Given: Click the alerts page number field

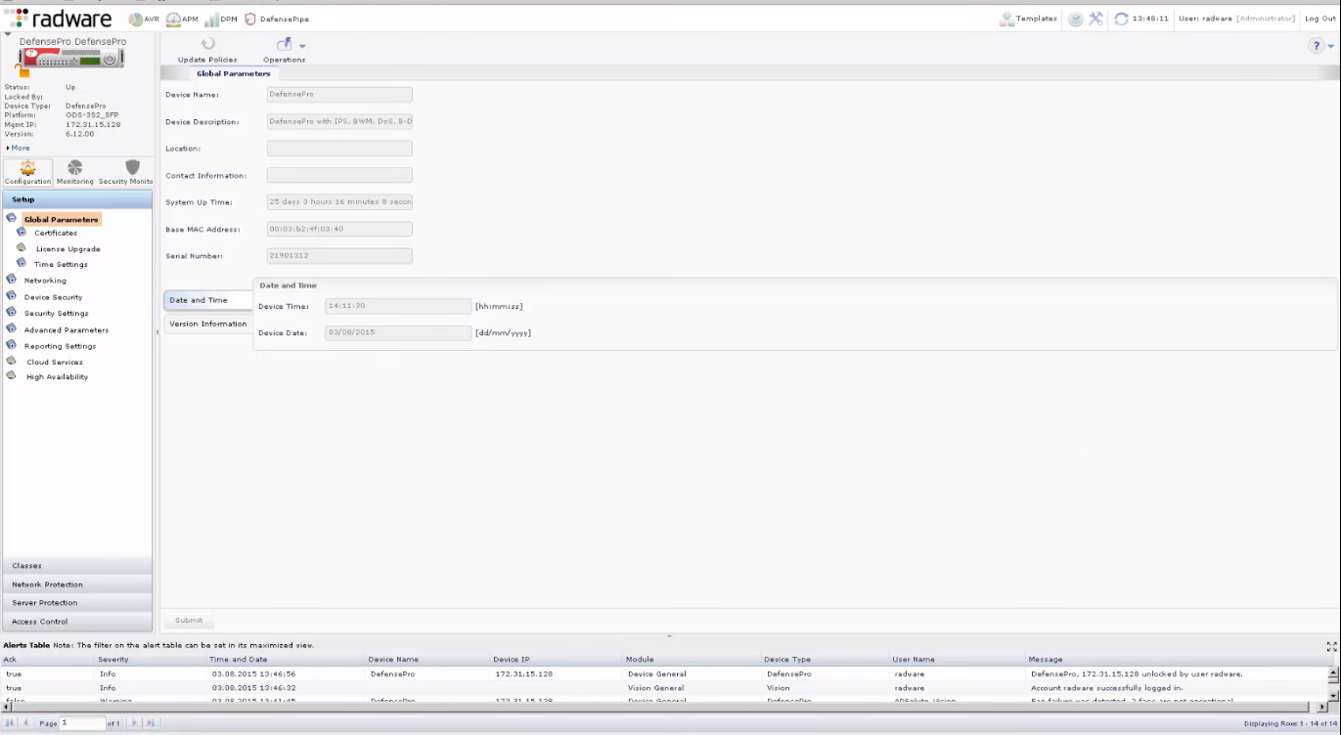Looking at the screenshot, I should tap(82, 723).
